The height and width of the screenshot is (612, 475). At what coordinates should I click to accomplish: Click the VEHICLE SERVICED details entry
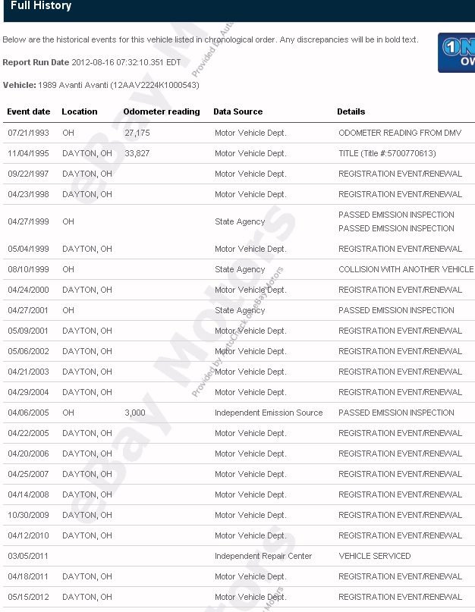tap(375, 556)
